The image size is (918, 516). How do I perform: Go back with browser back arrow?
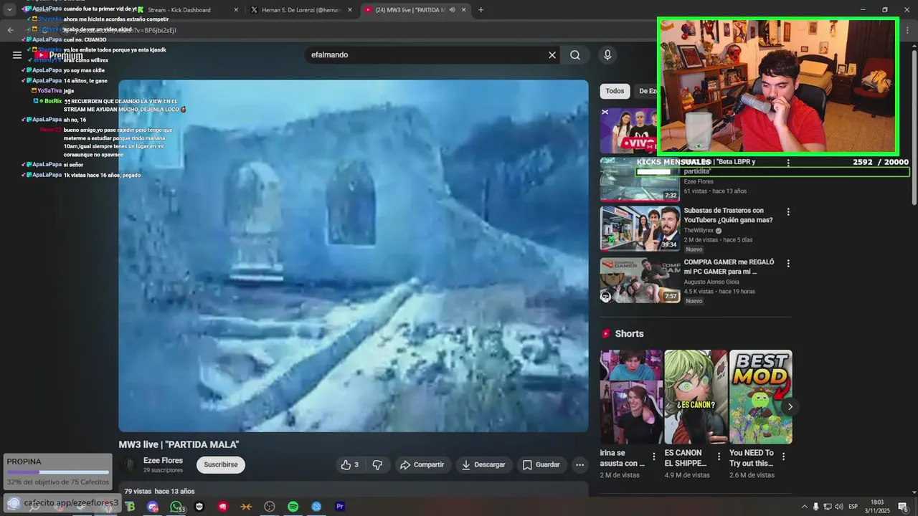(10, 30)
